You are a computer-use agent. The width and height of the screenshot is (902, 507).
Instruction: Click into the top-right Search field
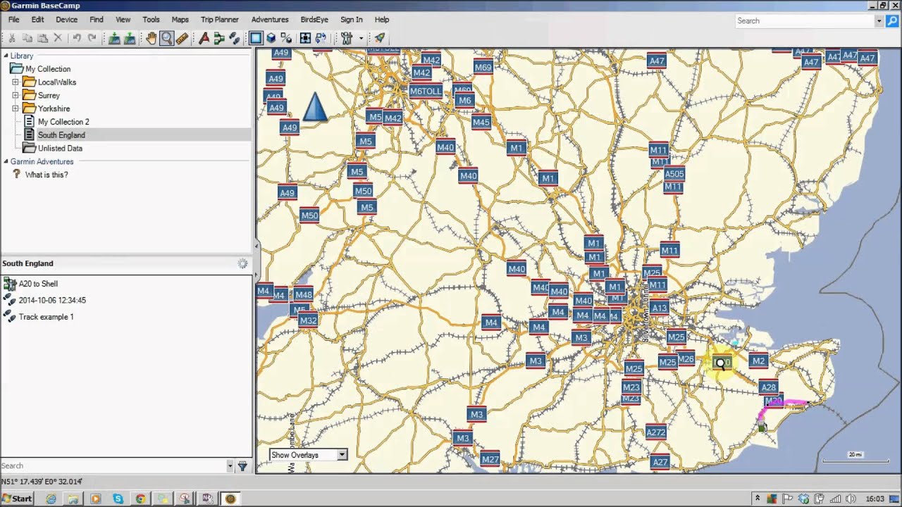point(805,21)
